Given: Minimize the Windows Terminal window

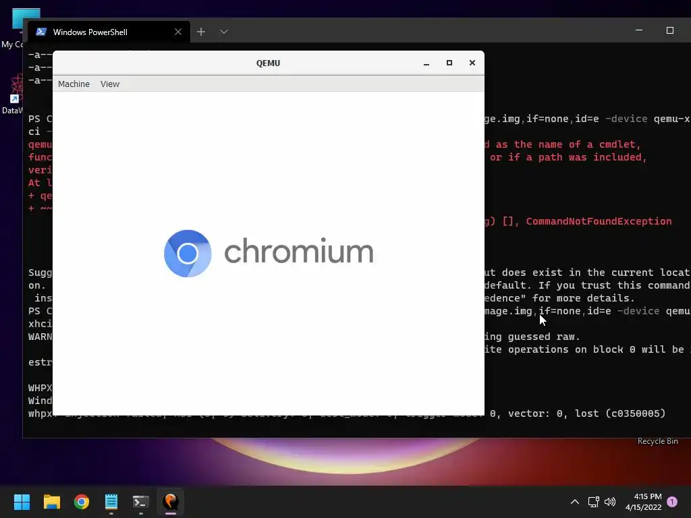Looking at the screenshot, I should point(639,30).
